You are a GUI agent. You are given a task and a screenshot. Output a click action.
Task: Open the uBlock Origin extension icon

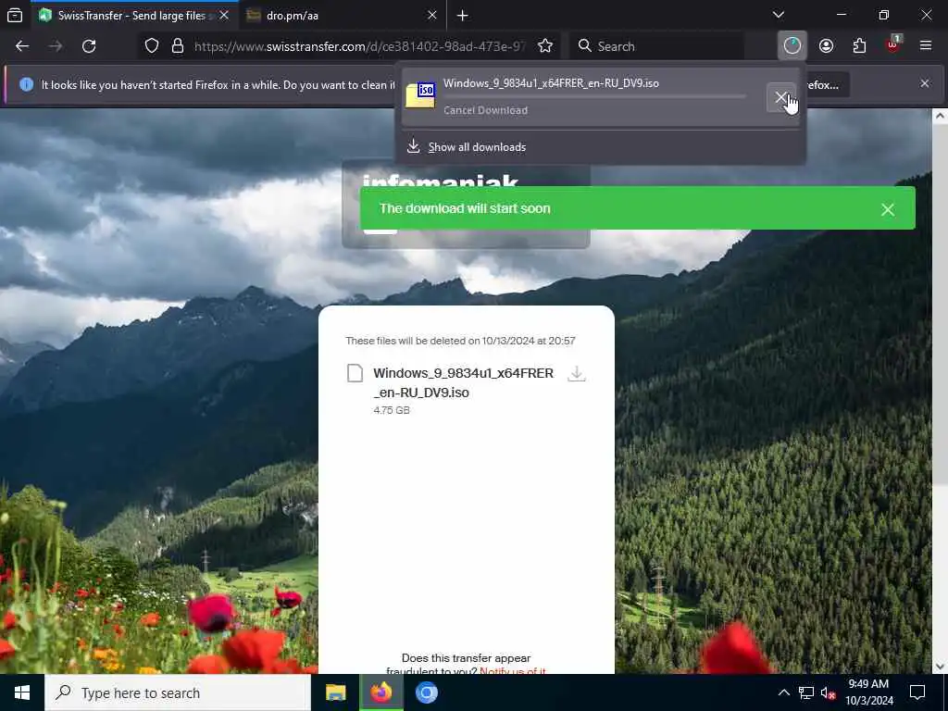click(x=893, y=46)
